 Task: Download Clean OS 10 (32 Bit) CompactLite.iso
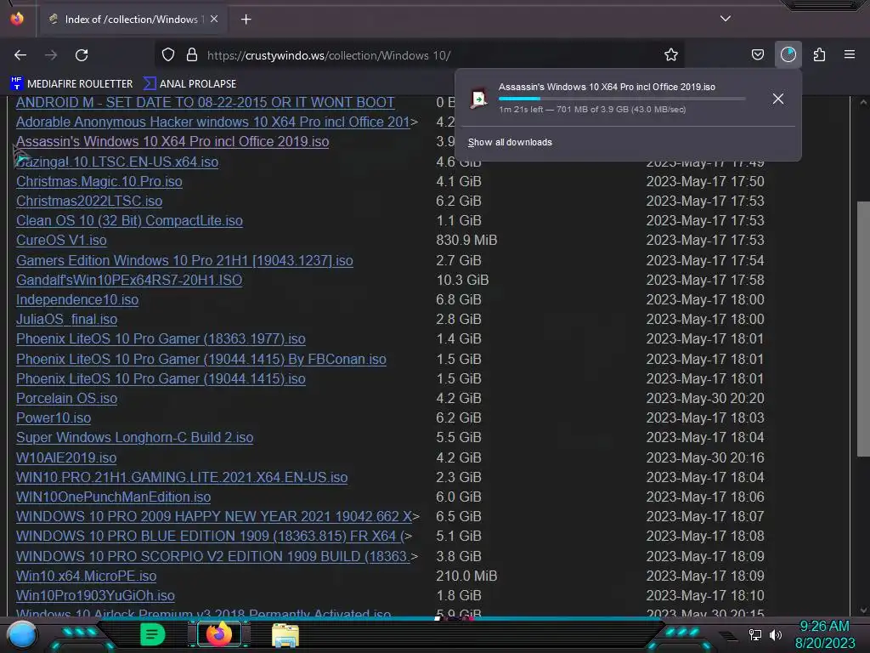(x=129, y=221)
